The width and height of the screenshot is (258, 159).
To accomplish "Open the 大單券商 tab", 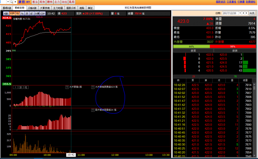I will pos(45,8).
